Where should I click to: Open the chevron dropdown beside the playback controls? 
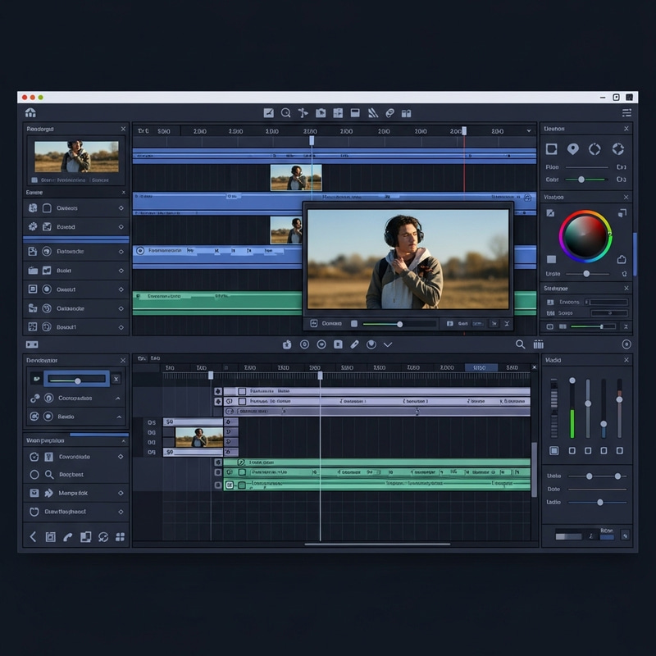coord(385,344)
